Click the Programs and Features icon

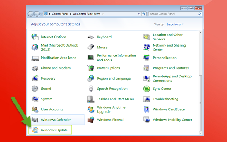tap(146, 68)
